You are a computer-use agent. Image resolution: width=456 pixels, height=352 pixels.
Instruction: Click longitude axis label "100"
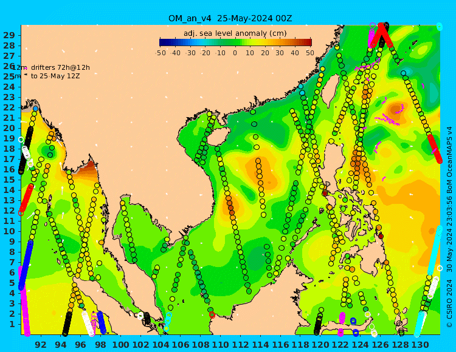120,345
